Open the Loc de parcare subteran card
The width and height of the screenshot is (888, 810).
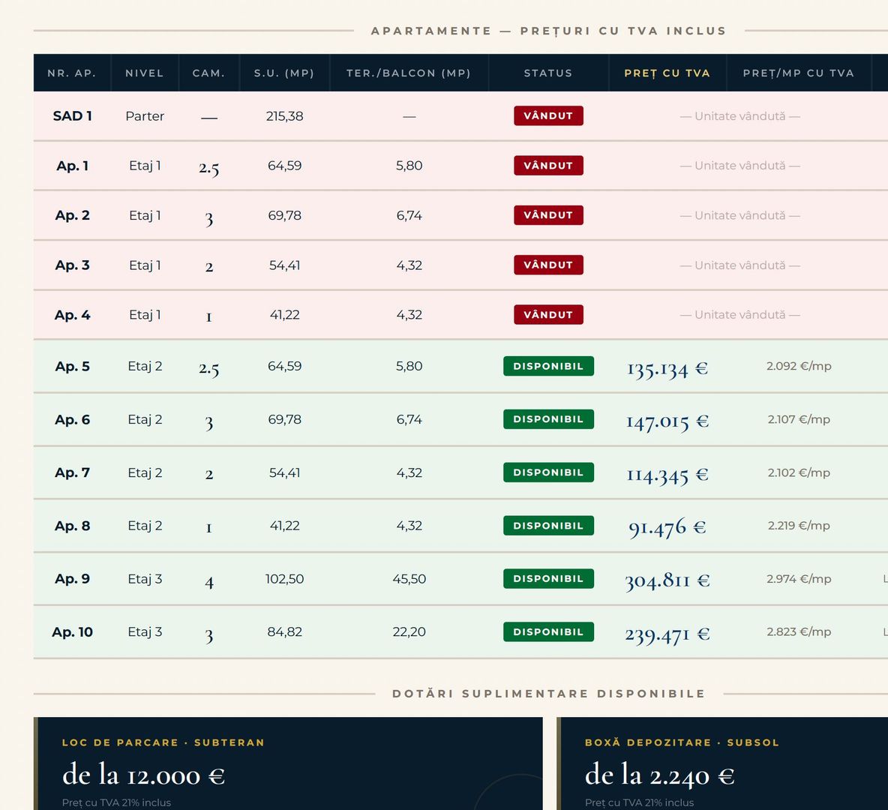(288, 763)
